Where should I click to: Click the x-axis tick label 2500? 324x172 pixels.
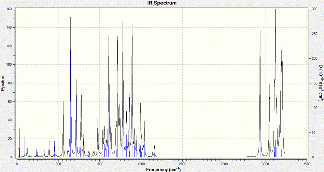(x=224, y=164)
